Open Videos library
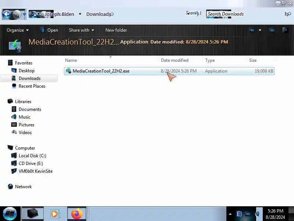294x221 pixels. [25, 133]
